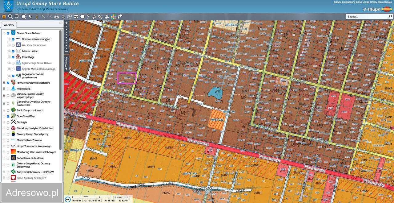Expand the Adresy i ulice node
The height and width of the screenshot is (203, 394).
[x=9, y=51]
